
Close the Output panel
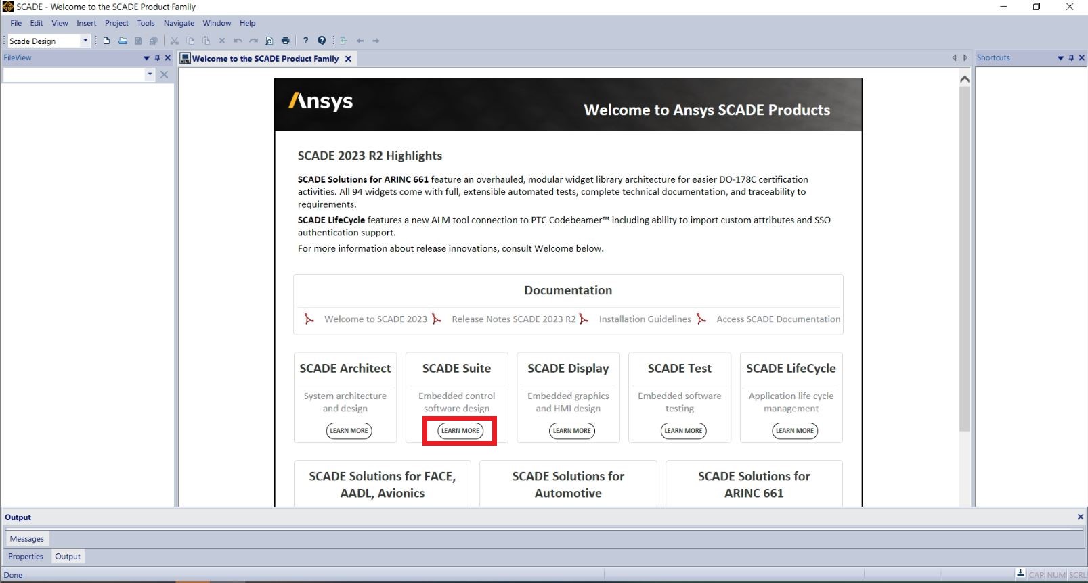click(x=1081, y=517)
